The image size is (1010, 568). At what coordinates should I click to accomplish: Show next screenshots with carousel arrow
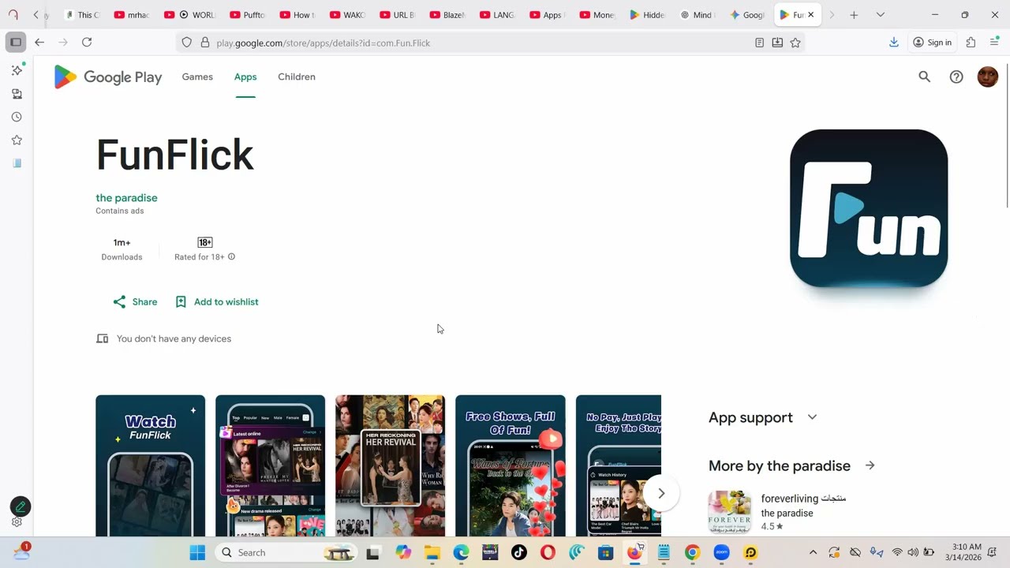coord(661,493)
